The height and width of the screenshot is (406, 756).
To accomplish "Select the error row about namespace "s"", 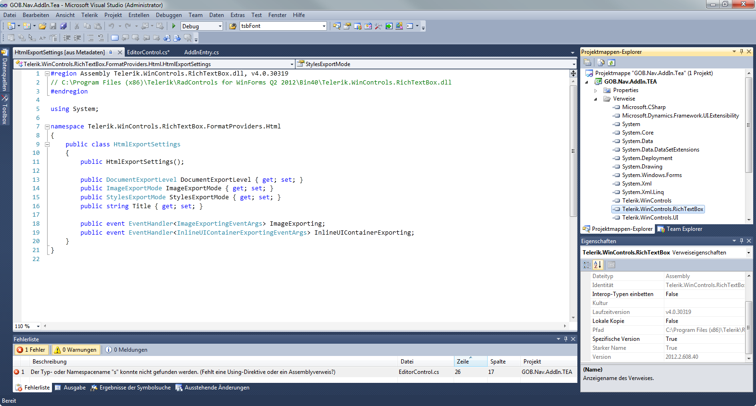I will pos(295,372).
